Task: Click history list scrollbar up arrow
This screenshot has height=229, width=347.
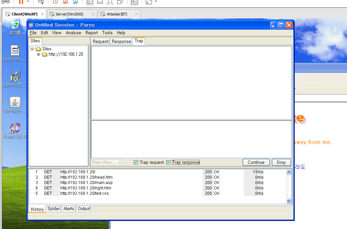Action: [x=289, y=172]
